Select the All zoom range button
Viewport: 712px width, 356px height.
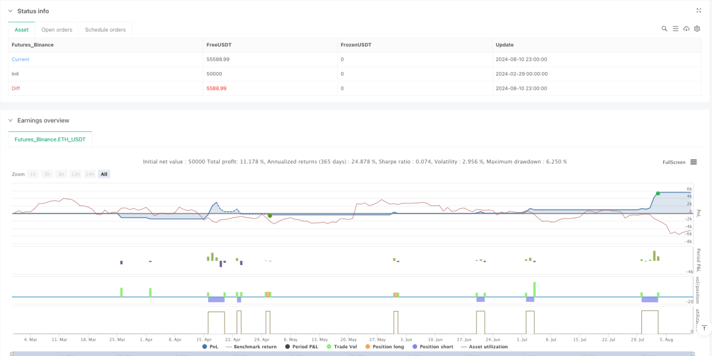(x=104, y=174)
